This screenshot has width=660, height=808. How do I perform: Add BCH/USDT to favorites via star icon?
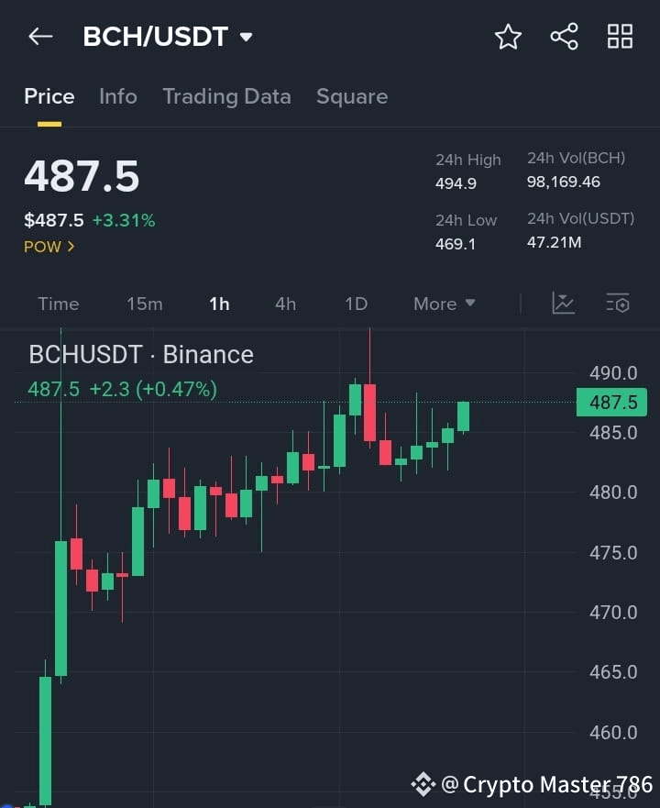click(508, 37)
